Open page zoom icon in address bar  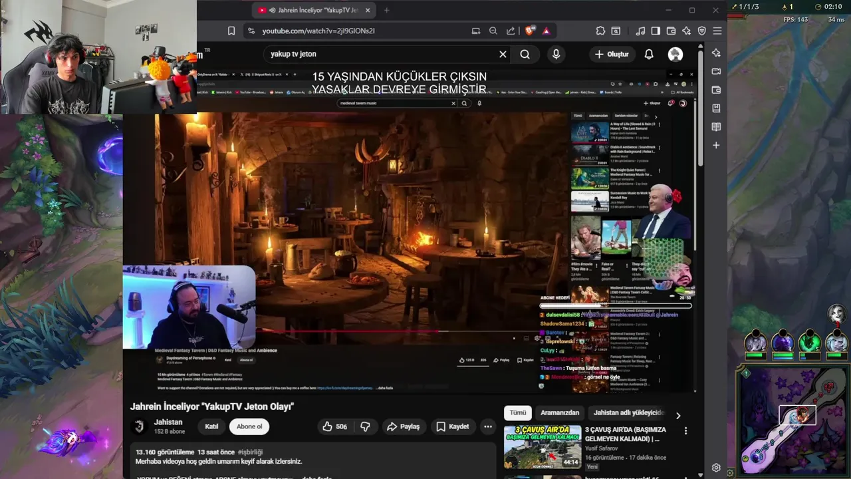click(x=493, y=31)
